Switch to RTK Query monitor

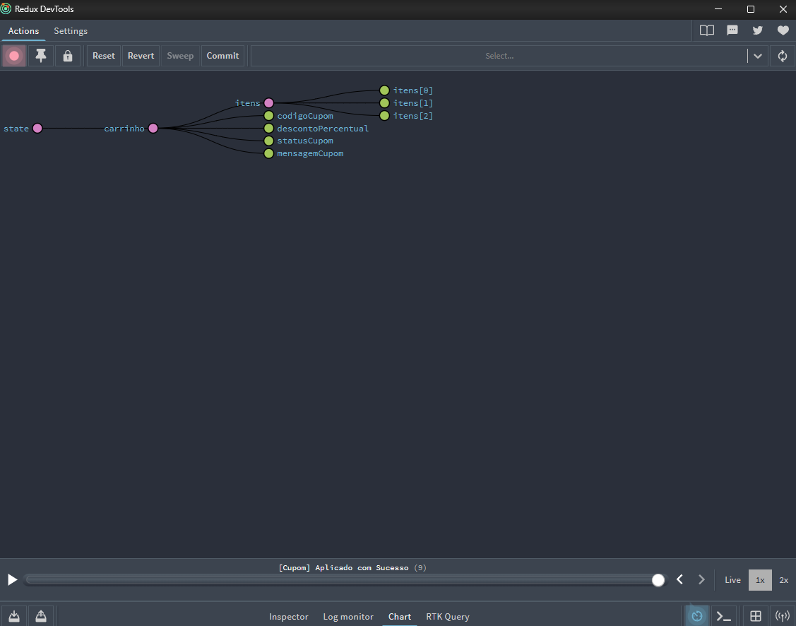pyautogui.click(x=448, y=616)
